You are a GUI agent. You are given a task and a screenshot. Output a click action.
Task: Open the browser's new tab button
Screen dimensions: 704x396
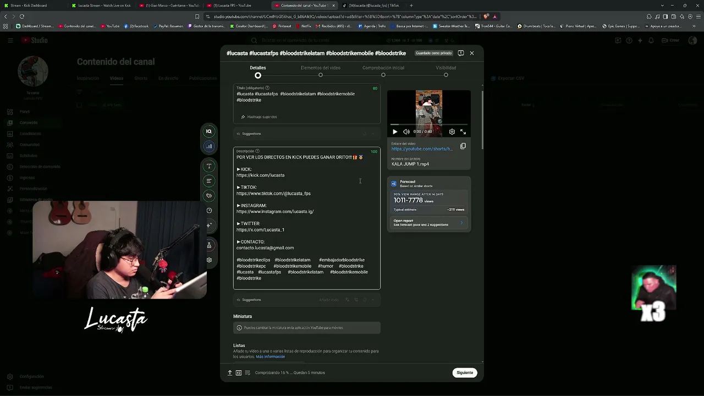pos(411,5)
